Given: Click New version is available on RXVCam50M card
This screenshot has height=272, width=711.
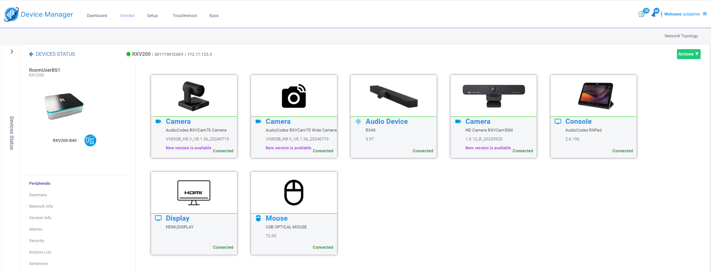Looking at the screenshot, I should click(488, 148).
